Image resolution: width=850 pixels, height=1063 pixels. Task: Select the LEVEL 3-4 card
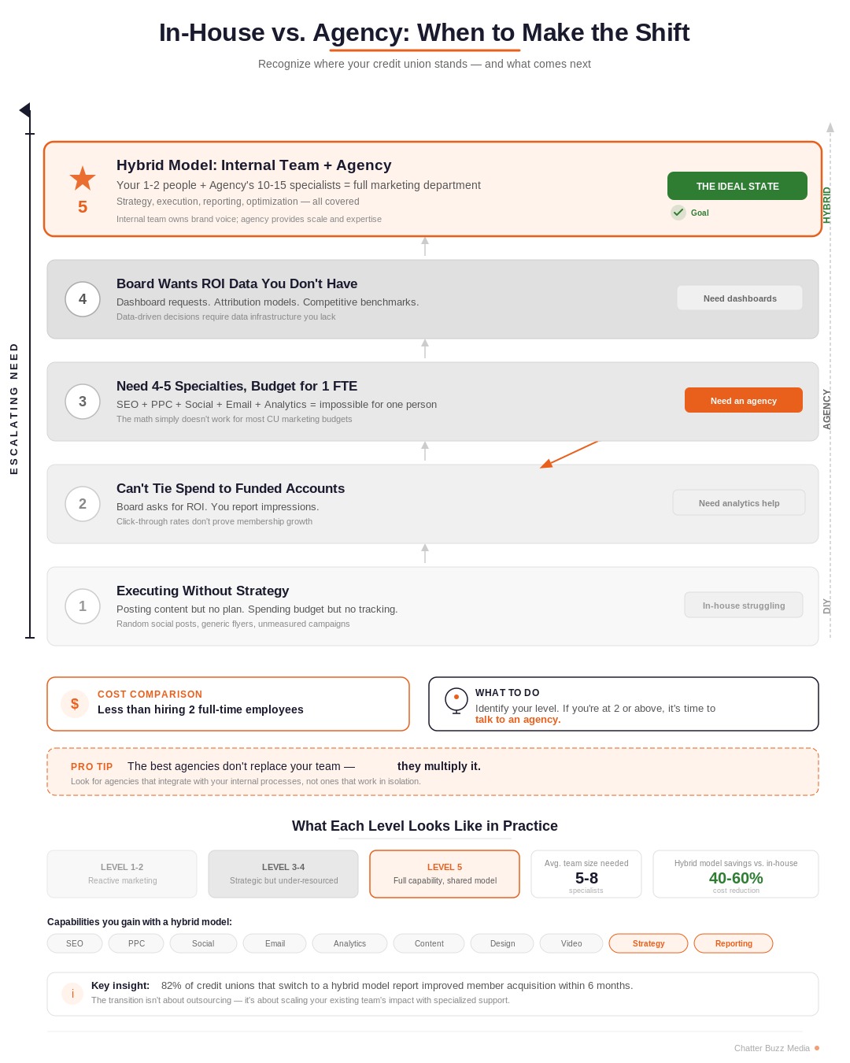click(x=283, y=874)
